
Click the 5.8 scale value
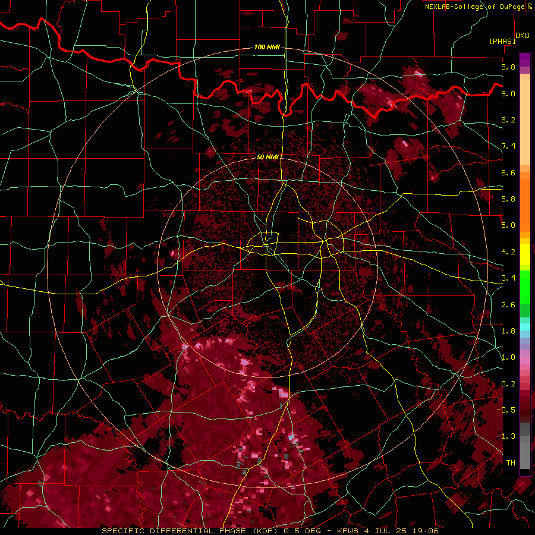pos(508,199)
